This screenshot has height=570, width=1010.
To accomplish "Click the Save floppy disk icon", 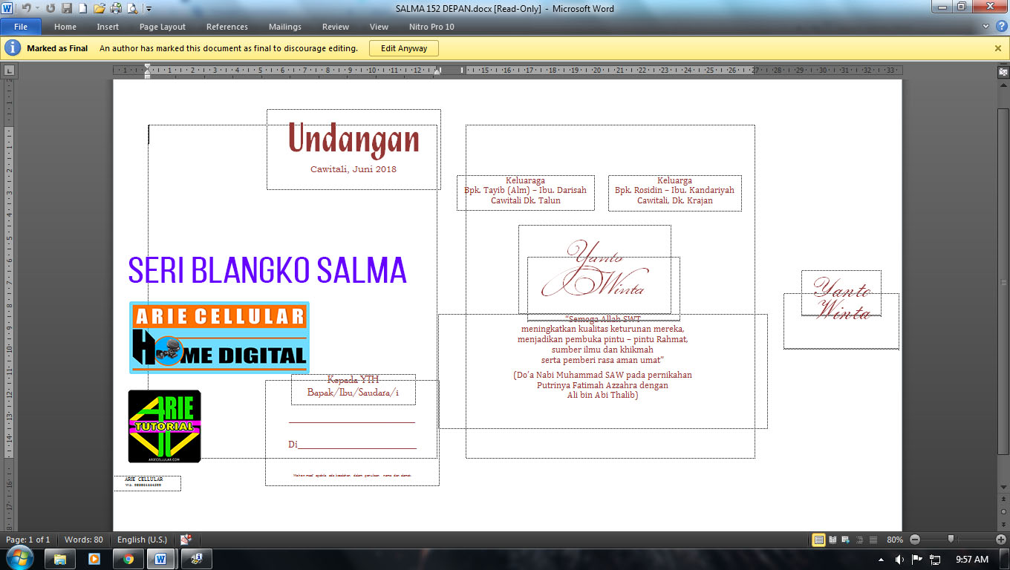I will [67, 8].
